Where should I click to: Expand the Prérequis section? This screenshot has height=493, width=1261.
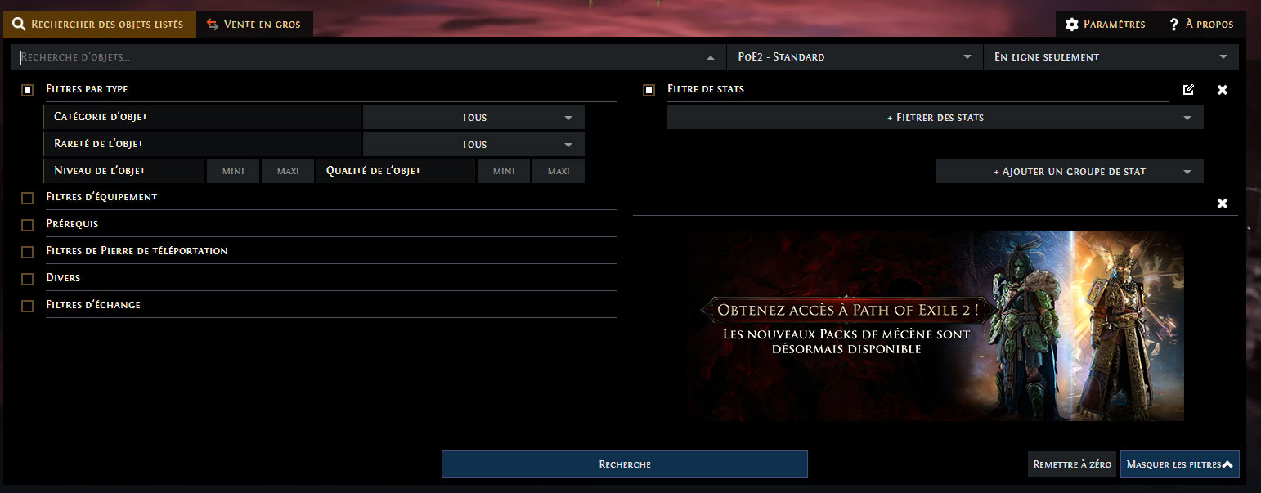331,224
